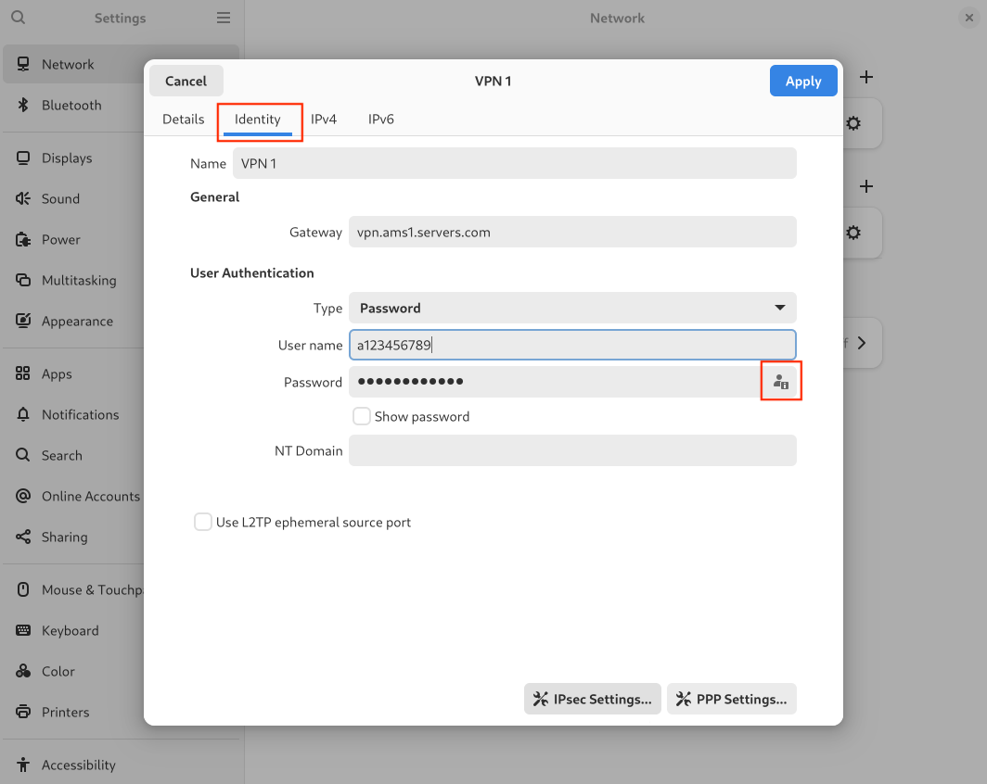The width and height of the screenshot is (987, 784).
Task: Open the Settings hamburger menu
Action: 224,18
